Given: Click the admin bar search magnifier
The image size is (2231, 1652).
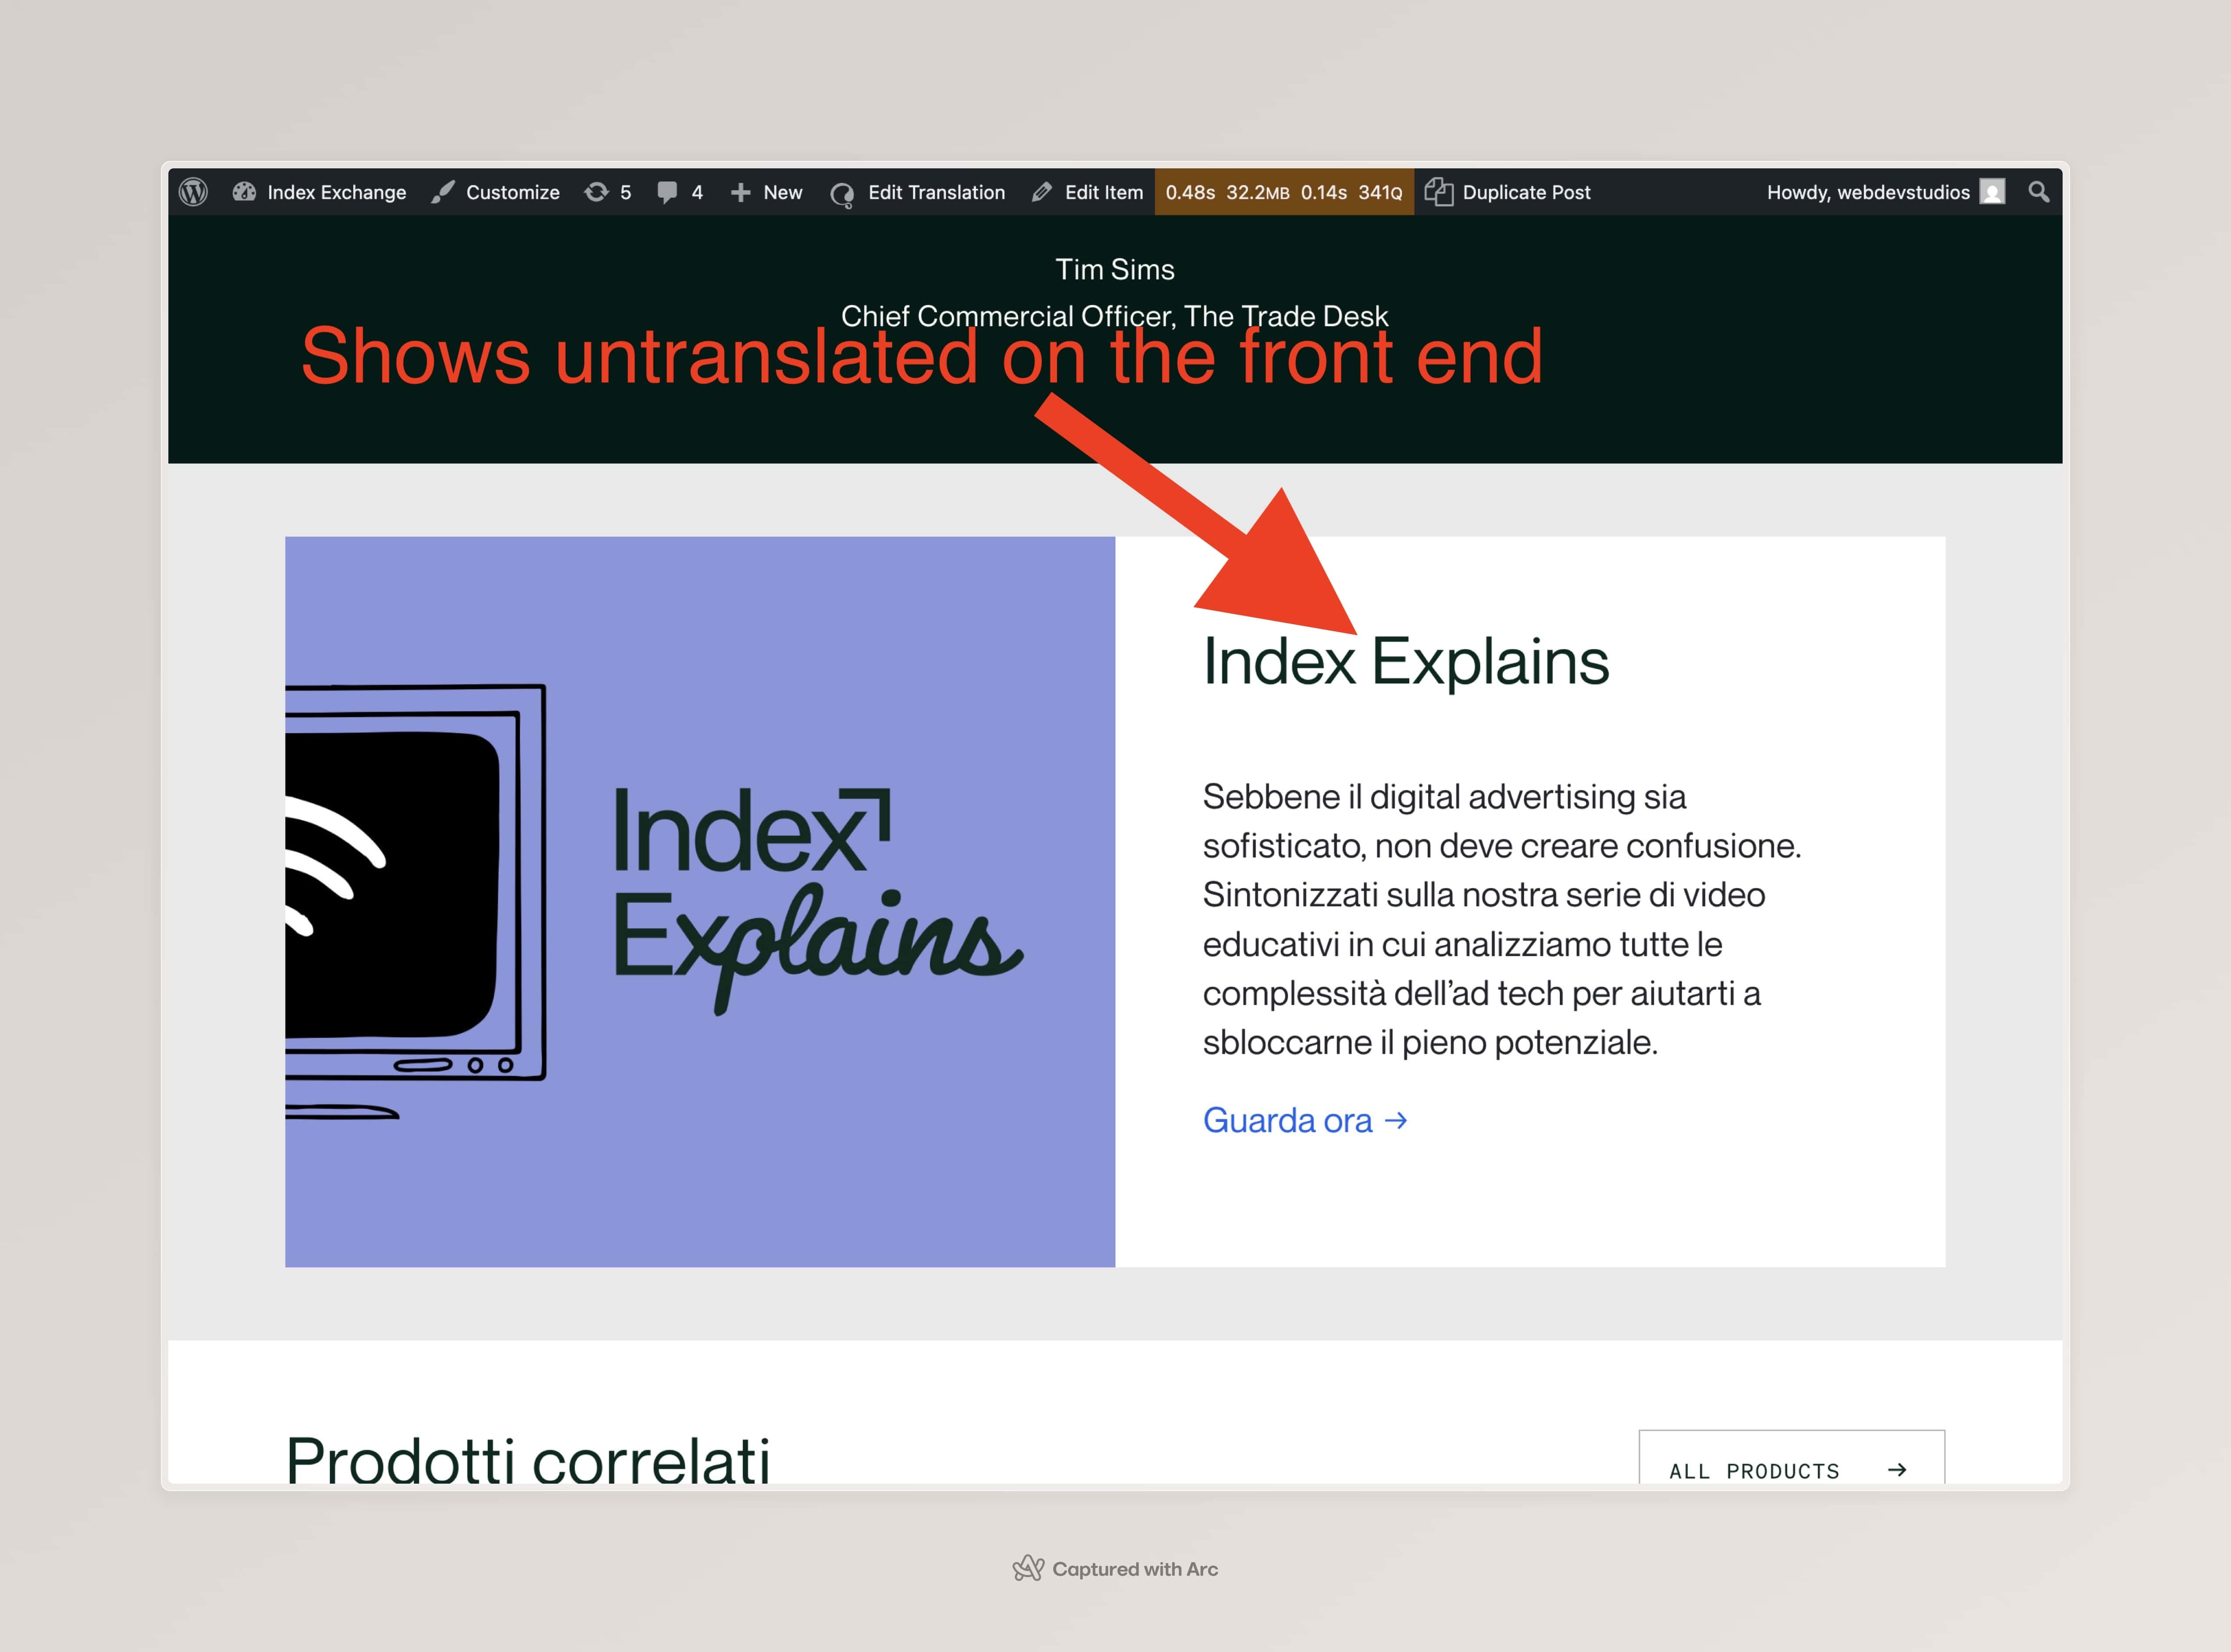Looking at the screenshot, I should (x=2038, y=192).
